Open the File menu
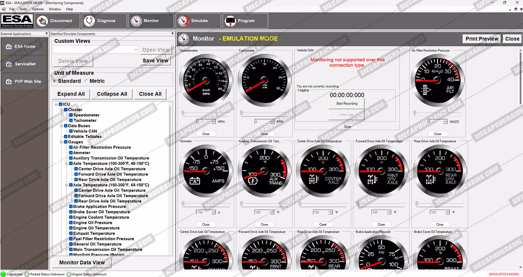Screen dimensions: 523x277 (11, 9)
